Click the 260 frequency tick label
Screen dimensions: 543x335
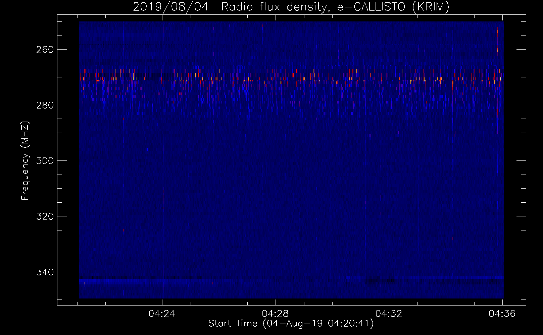coord(45,50)
